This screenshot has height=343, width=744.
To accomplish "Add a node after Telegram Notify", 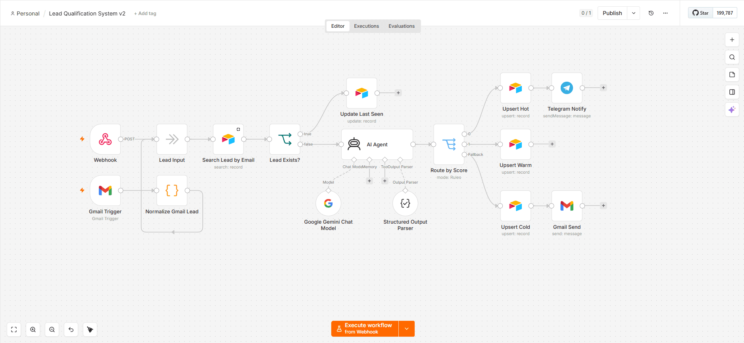I will click(x=603, y=88).
